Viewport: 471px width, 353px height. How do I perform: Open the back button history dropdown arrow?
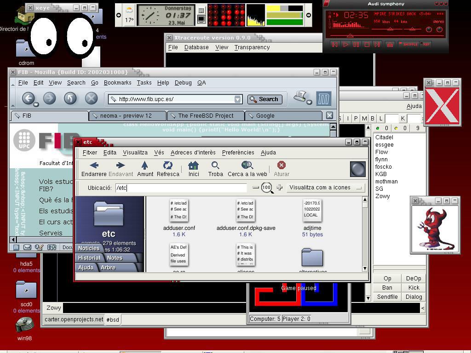(x=36, y=104)
